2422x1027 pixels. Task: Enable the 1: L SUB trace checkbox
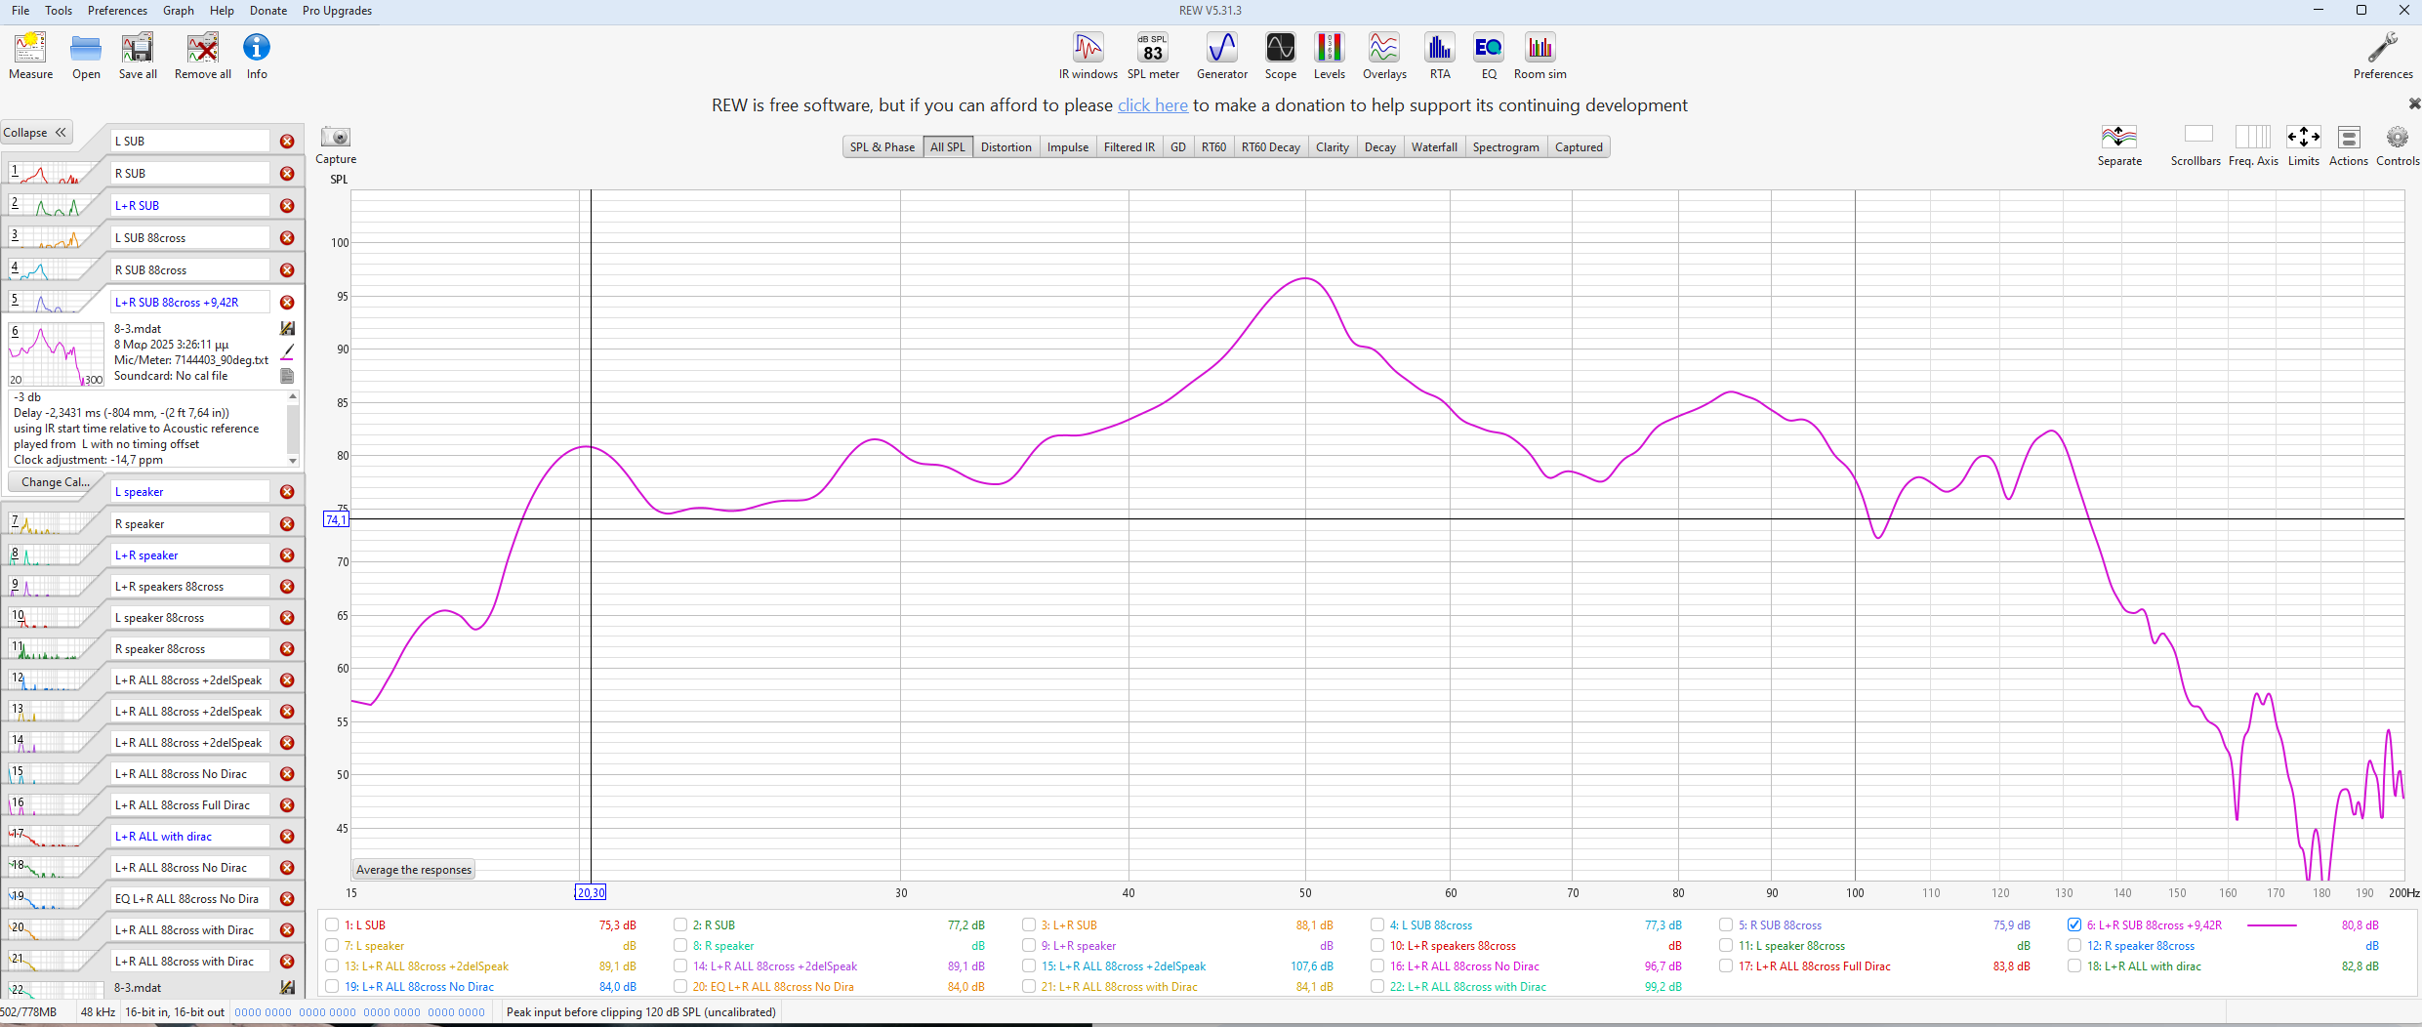[332, 924]
